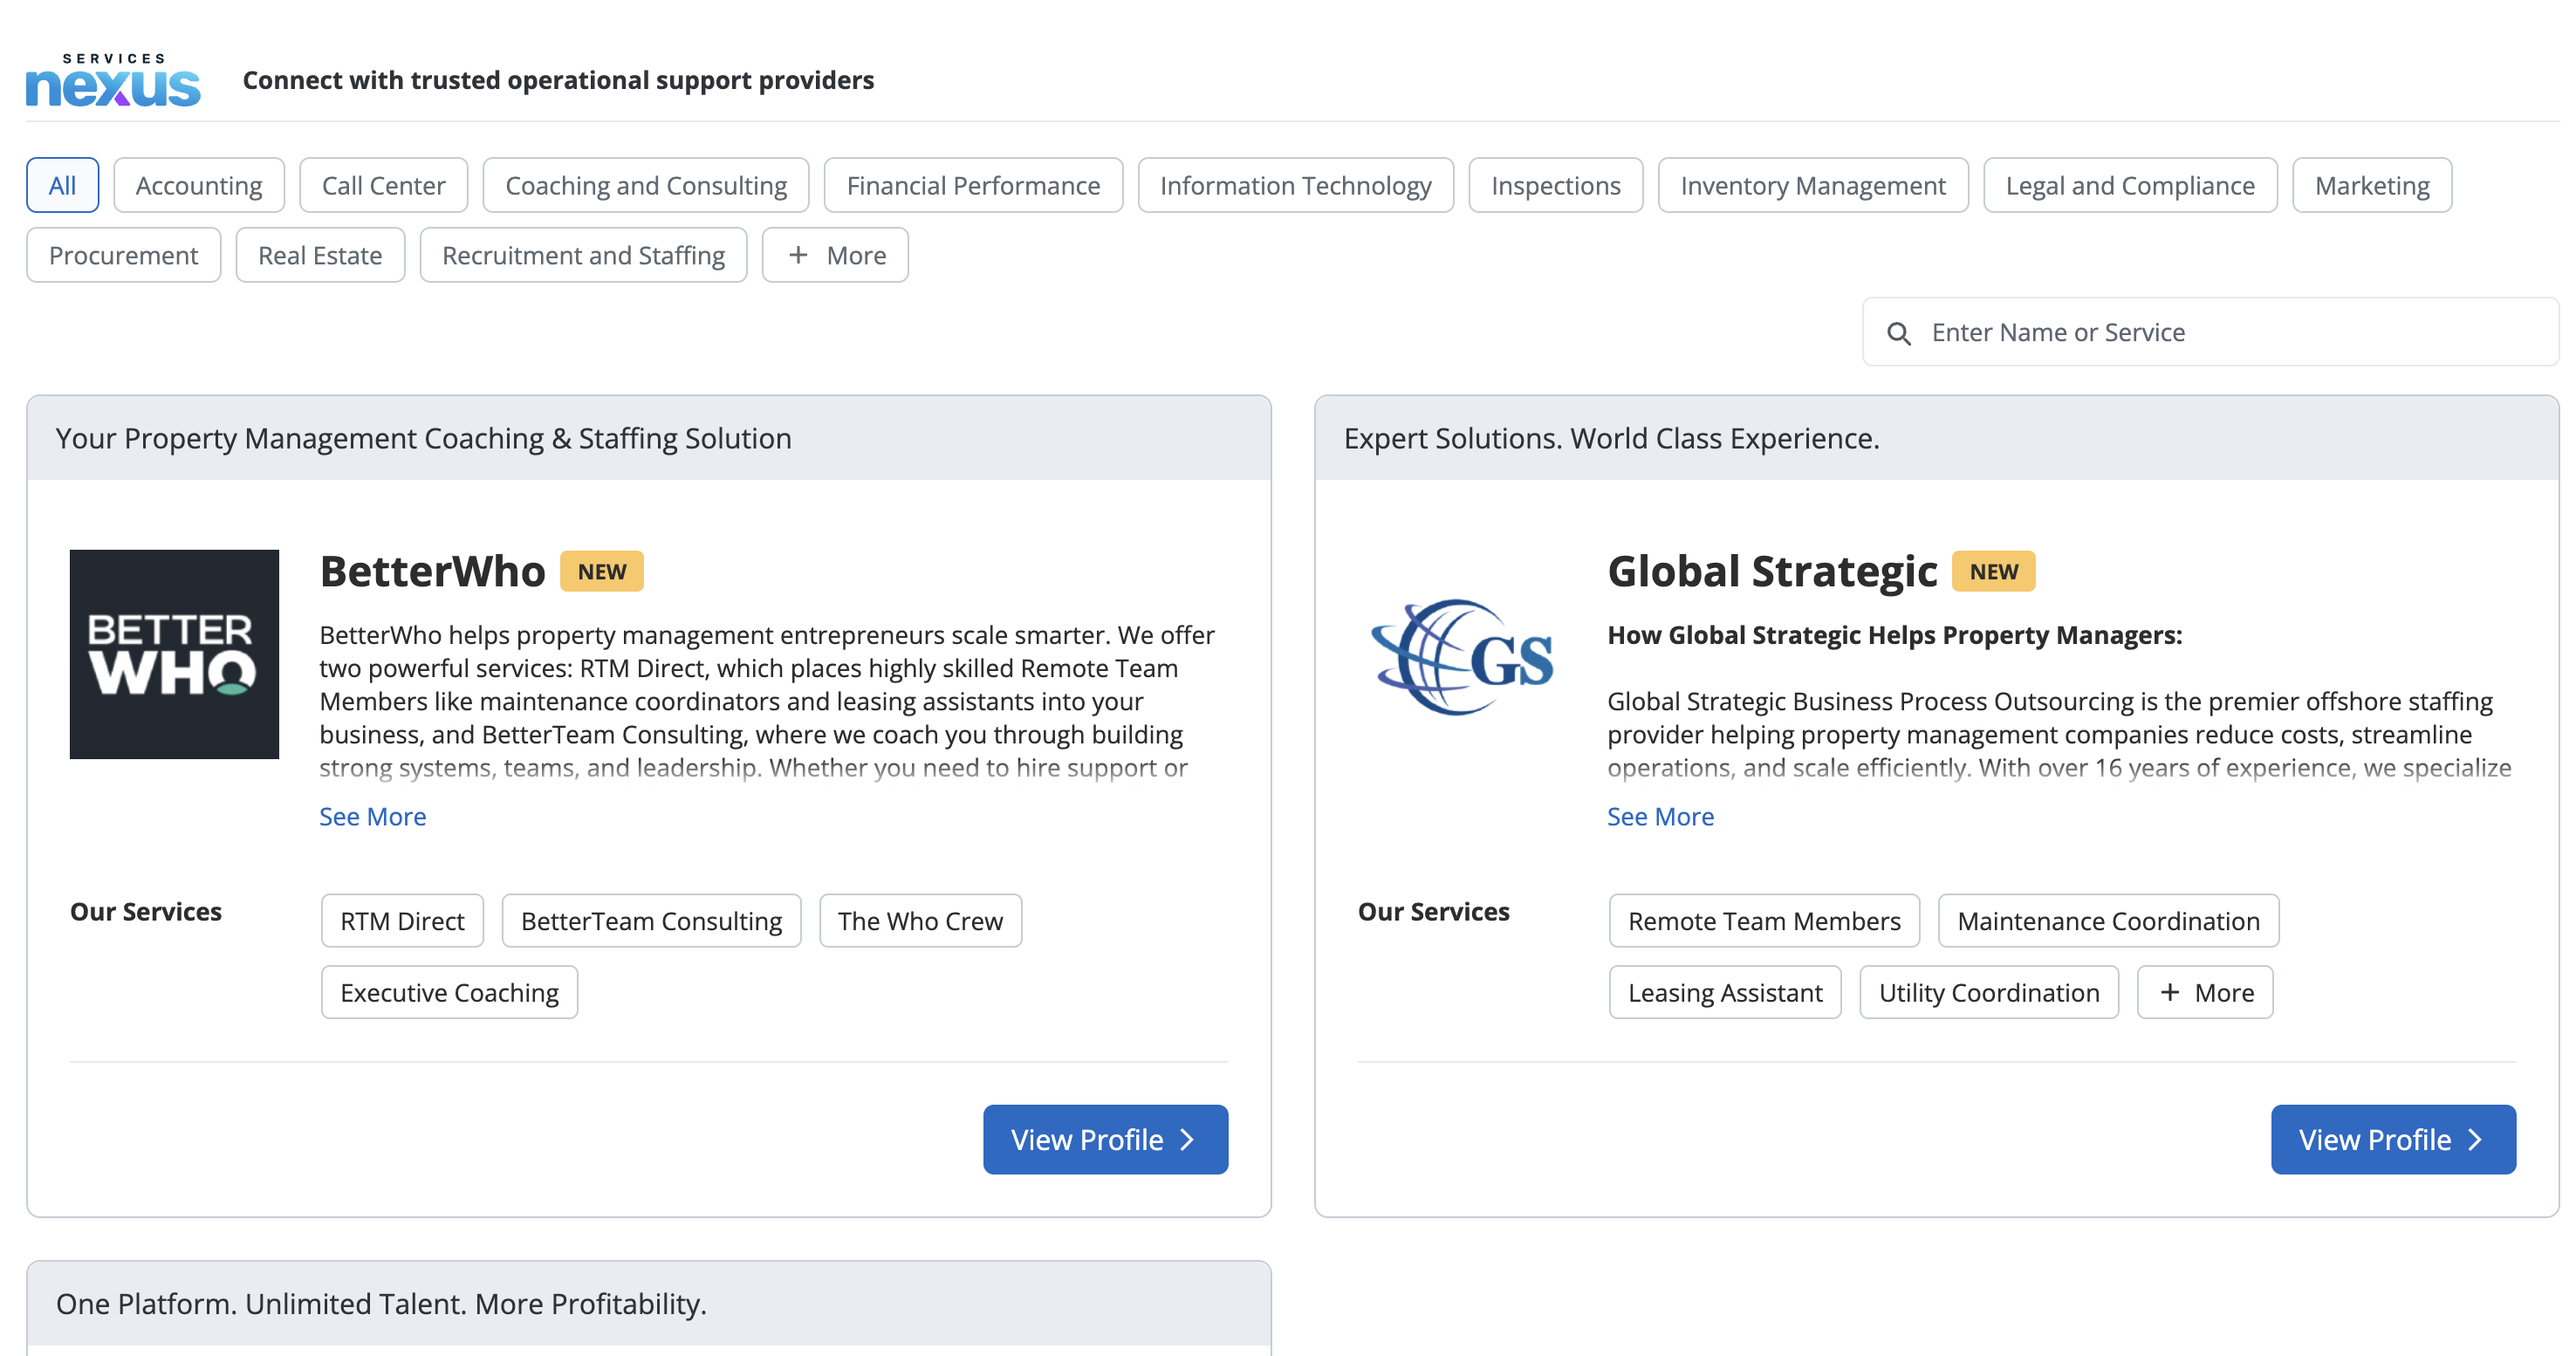Click the search magnifier icon
This screenshot has height=1356, width=2576.
click(1898, 333)
